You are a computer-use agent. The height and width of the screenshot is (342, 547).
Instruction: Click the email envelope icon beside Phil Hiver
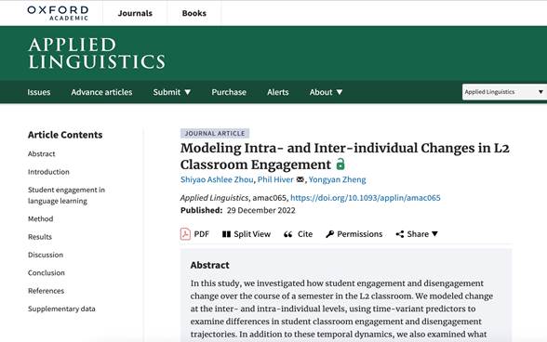tap(300, 179)
